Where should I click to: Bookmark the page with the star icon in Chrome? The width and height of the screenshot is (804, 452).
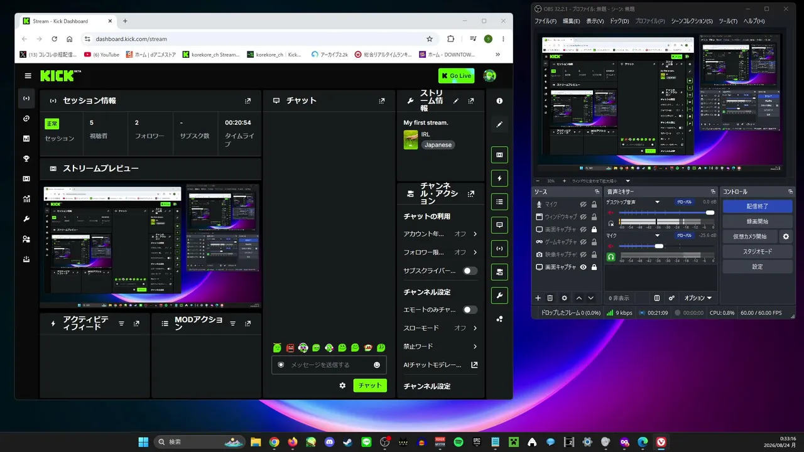coord(430,39)
